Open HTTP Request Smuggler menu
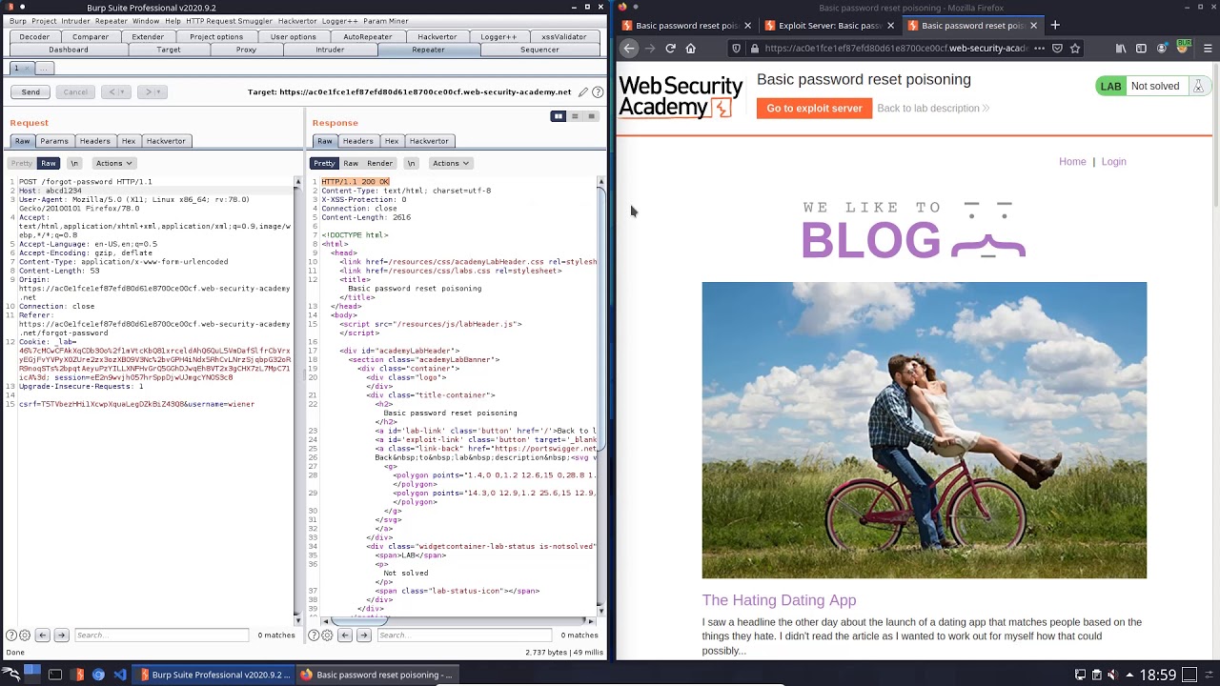Screen dimensions: 1220x686 [x=230, y=21]
